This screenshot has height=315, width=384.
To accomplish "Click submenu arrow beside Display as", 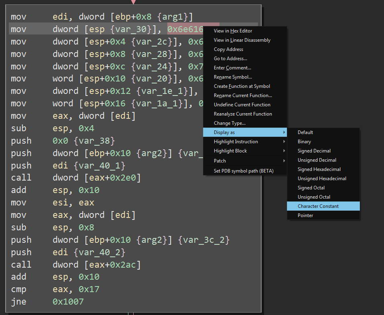I will [x=284, y=132].
